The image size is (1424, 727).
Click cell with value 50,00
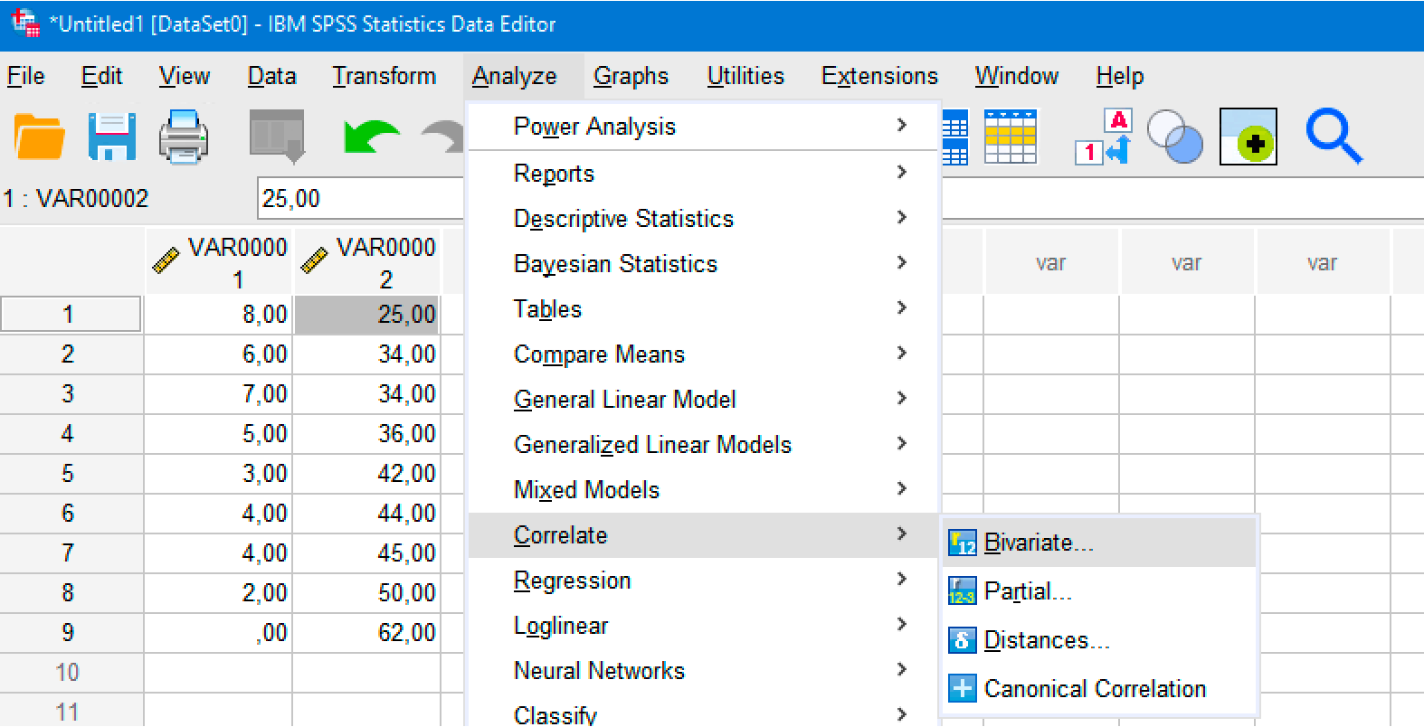point(366,593)
